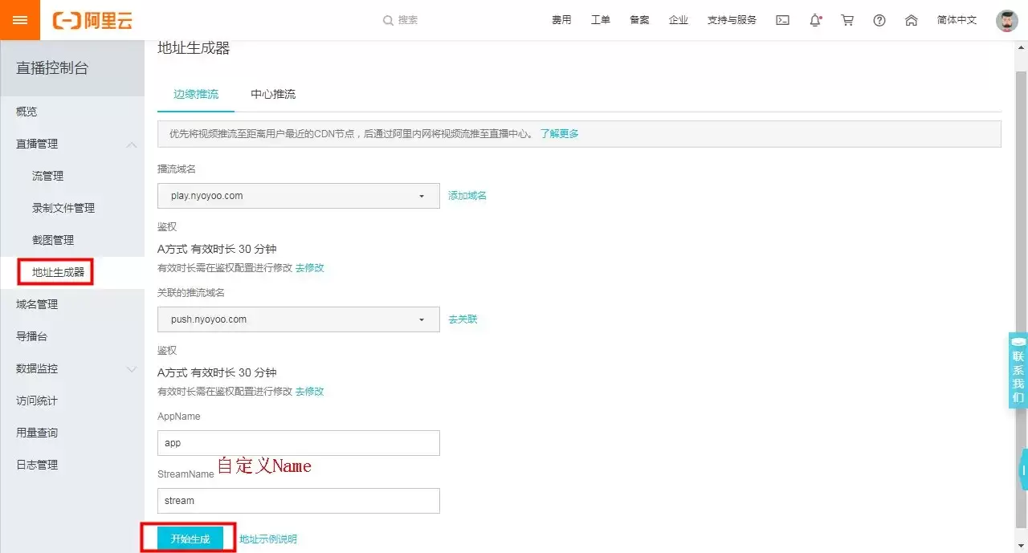The width and height of the screenshot is (1028, 553).
Task: Open the Cloud Shell terminal icon
Action: [782, 20]
